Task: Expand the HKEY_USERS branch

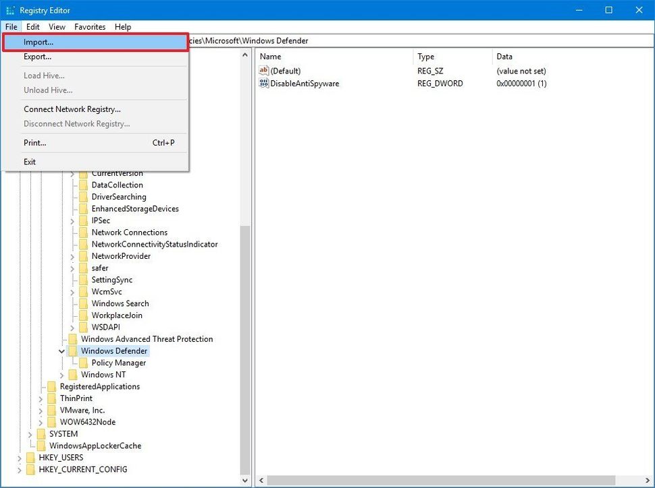Action: 19,457
